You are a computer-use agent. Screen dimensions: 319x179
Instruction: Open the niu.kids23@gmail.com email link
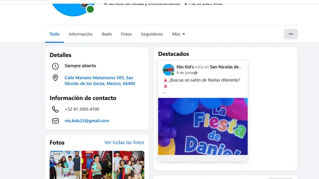coord(87,121)
